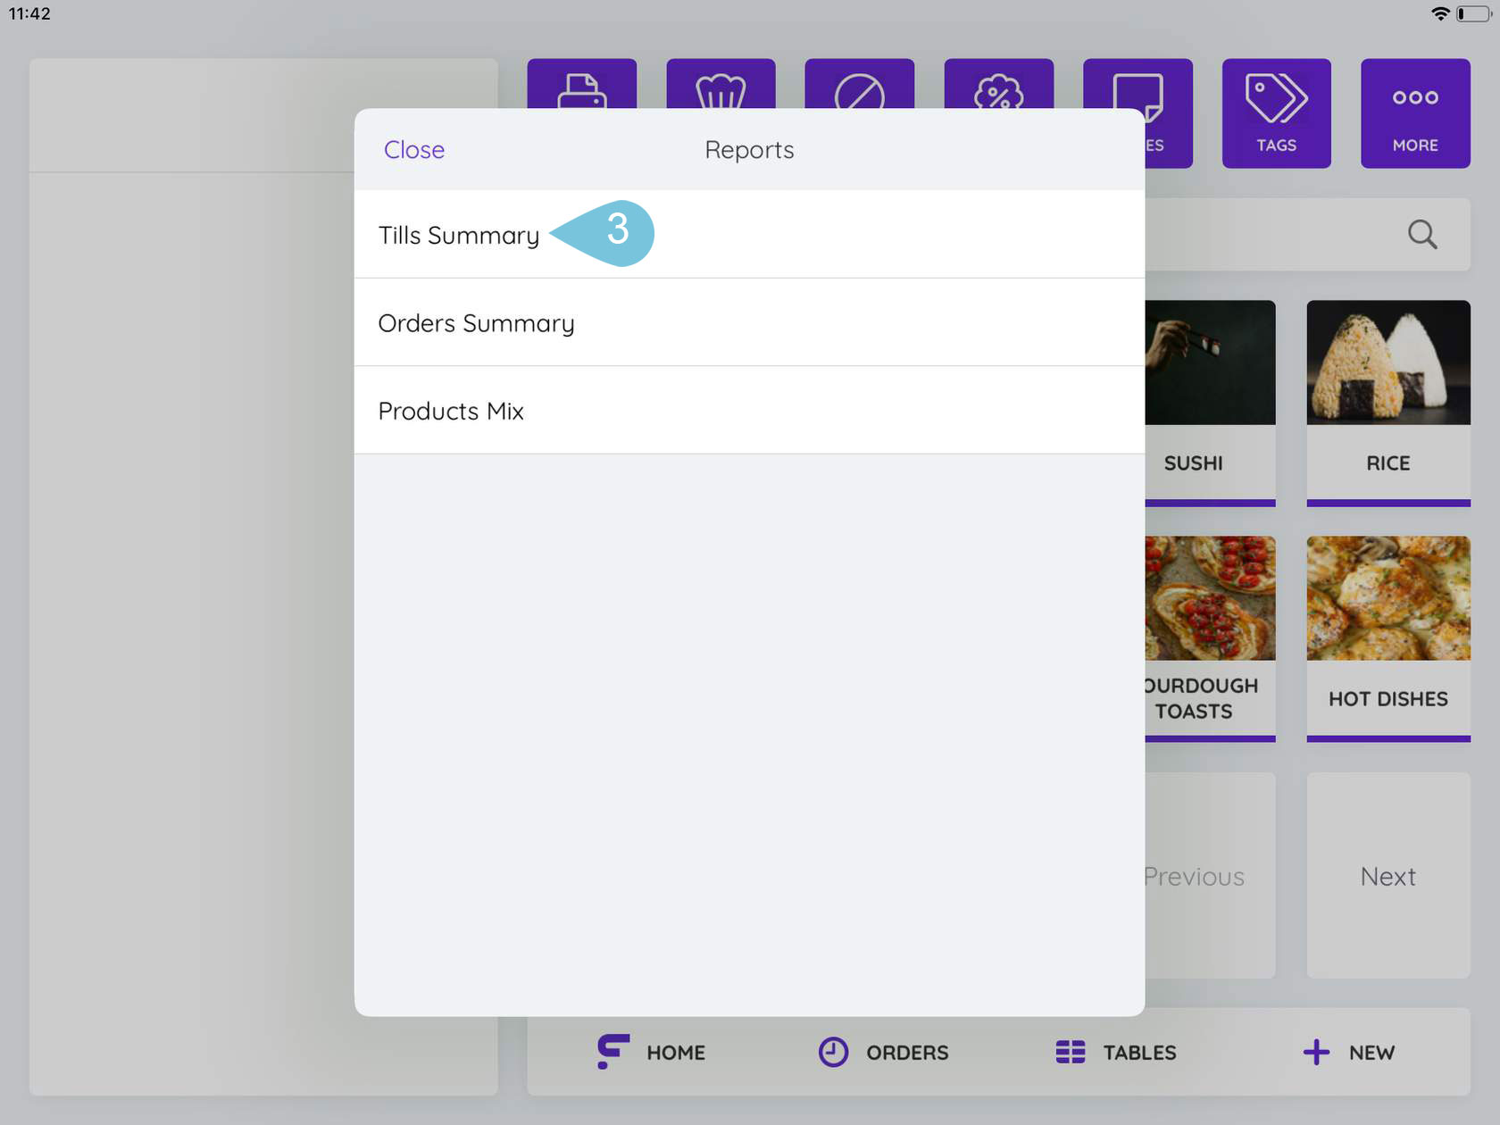This screenshot has height=1125, width=1500.
Task: Go to Next category page
Action: tap(1388, 876)
